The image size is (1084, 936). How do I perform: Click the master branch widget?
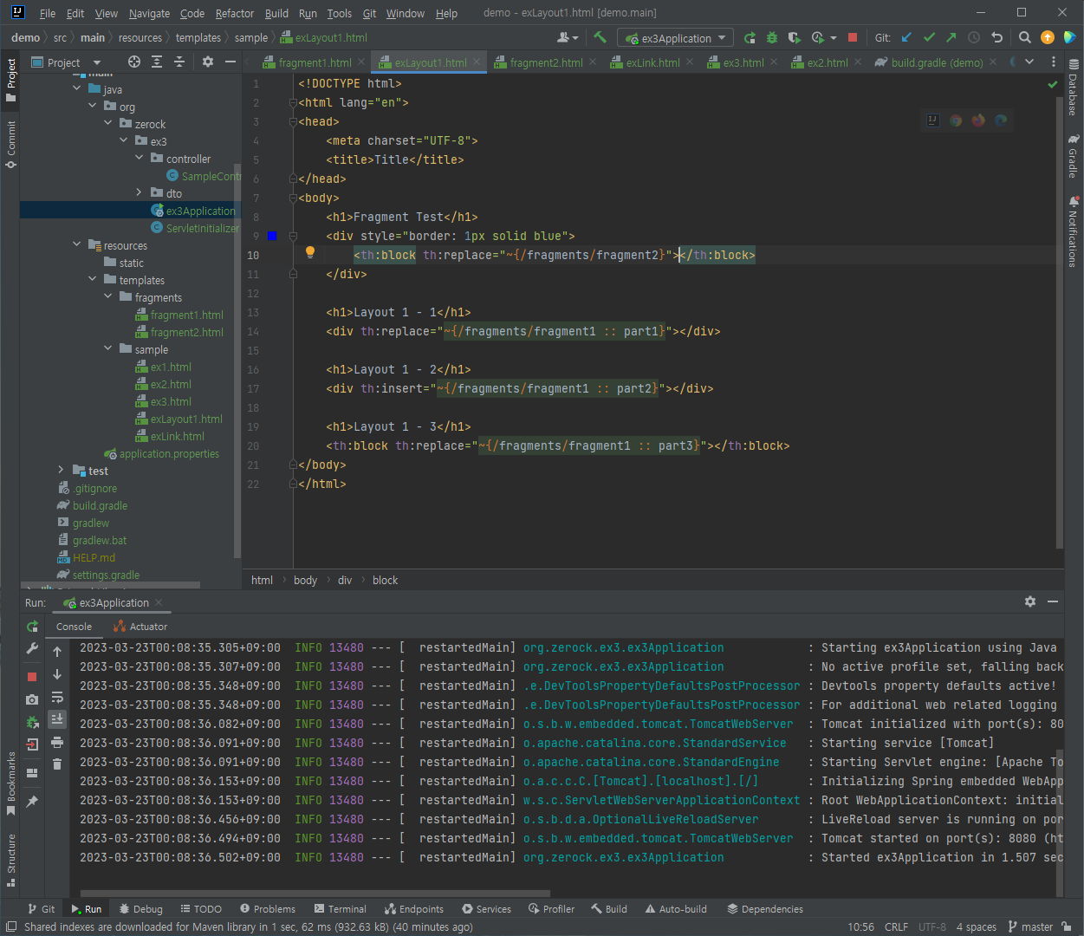pos(1030,926)
